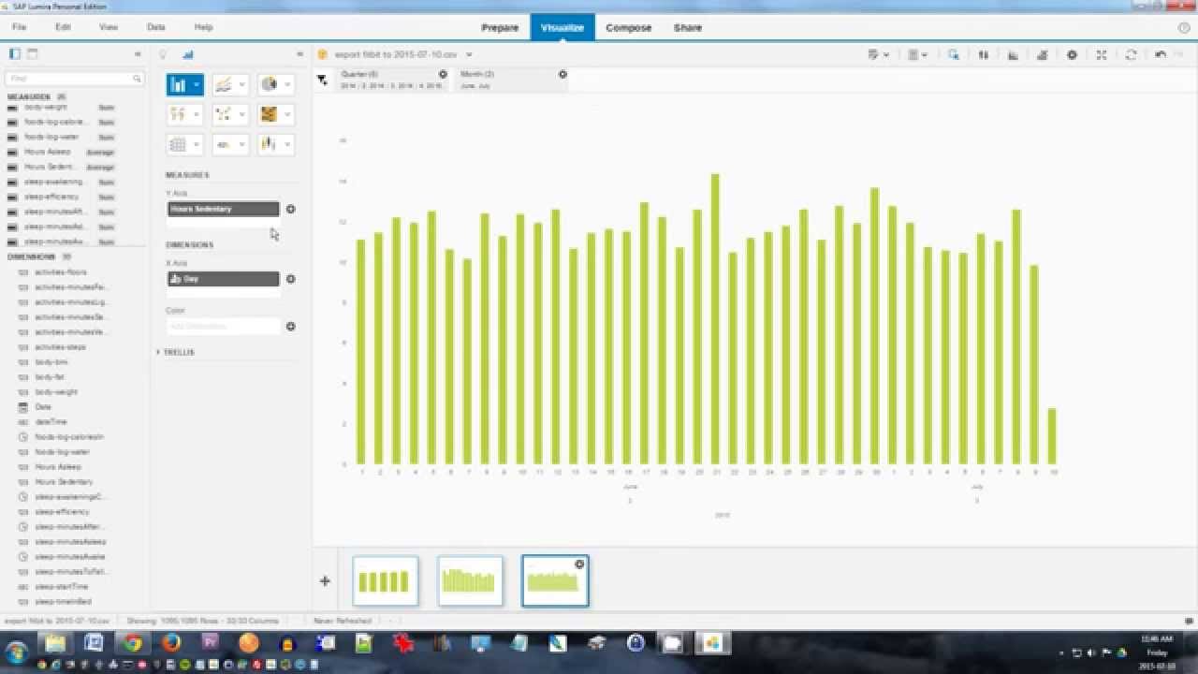The image size is (1198, 674).
Task: Click the stacked chart toolbar icon
Action: [x=1042, y=55]
